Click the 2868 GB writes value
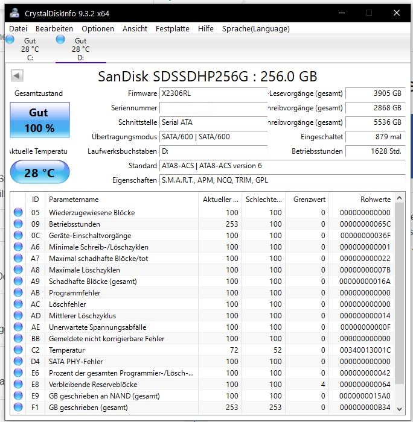Screen dimensions: 413x422 pyautogui.click(x=375, y=108)
